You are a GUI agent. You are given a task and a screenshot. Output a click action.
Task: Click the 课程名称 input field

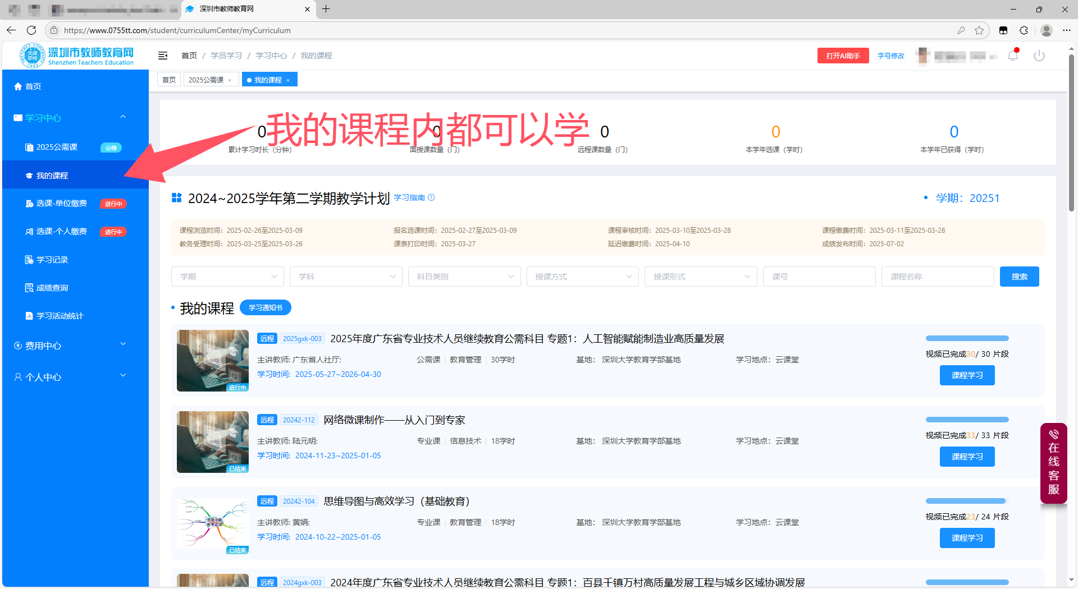(x=938, y=277)
